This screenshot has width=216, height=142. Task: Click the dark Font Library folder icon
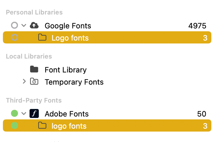tap(34, 69)
